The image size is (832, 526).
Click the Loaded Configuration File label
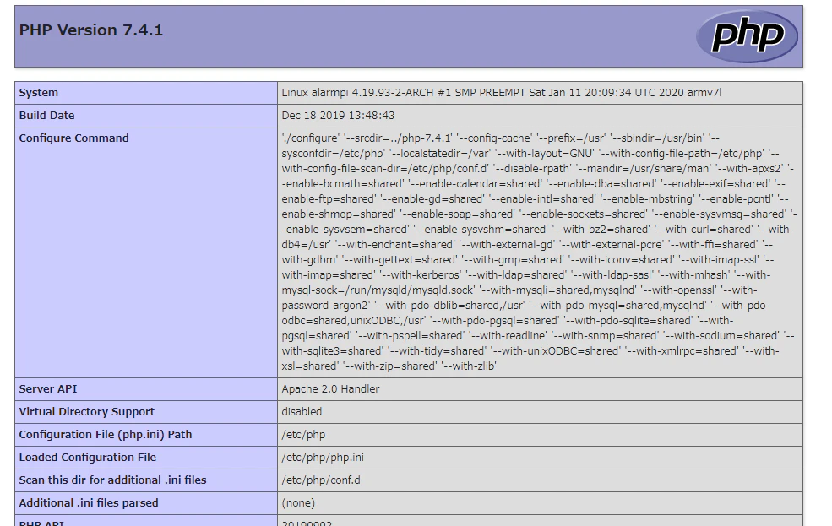point(88,457)
